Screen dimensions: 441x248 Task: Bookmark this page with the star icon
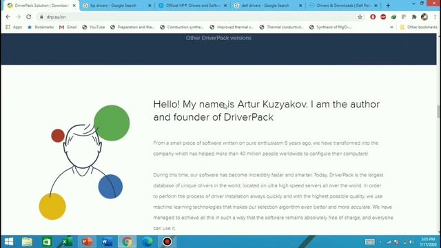[360, 17]
